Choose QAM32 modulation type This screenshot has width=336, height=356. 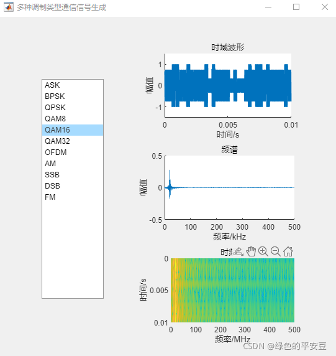tap(73, 141)
